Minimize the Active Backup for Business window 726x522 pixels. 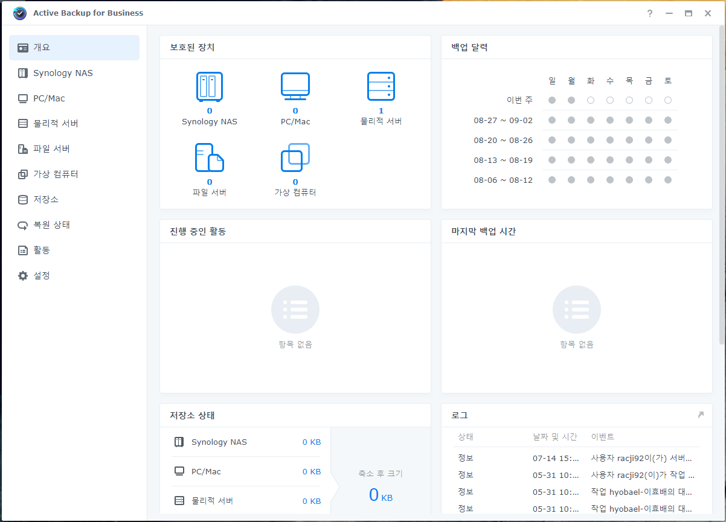[x=669, y=13]
